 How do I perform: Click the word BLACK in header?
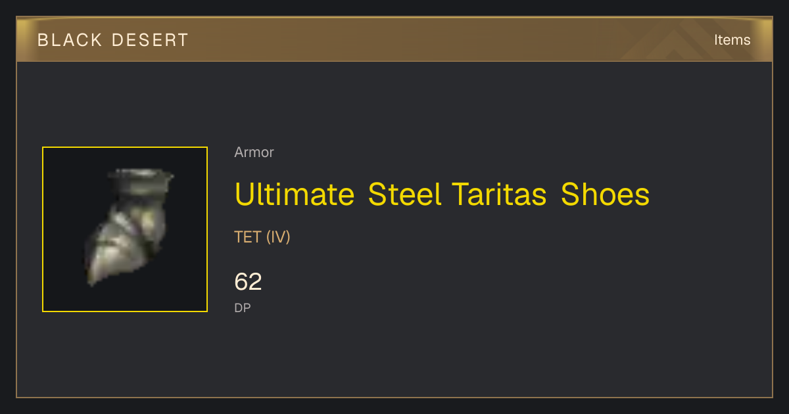point(70,40)
